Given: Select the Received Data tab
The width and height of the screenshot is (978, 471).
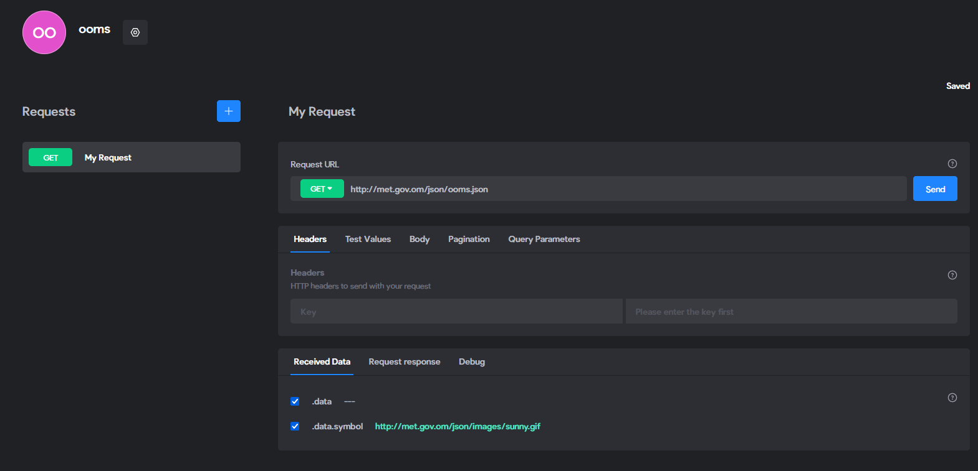Looking at the screenshot, I should point(322,362).
